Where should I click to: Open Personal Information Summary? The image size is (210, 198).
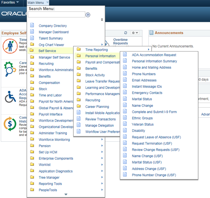coord(154,61)
